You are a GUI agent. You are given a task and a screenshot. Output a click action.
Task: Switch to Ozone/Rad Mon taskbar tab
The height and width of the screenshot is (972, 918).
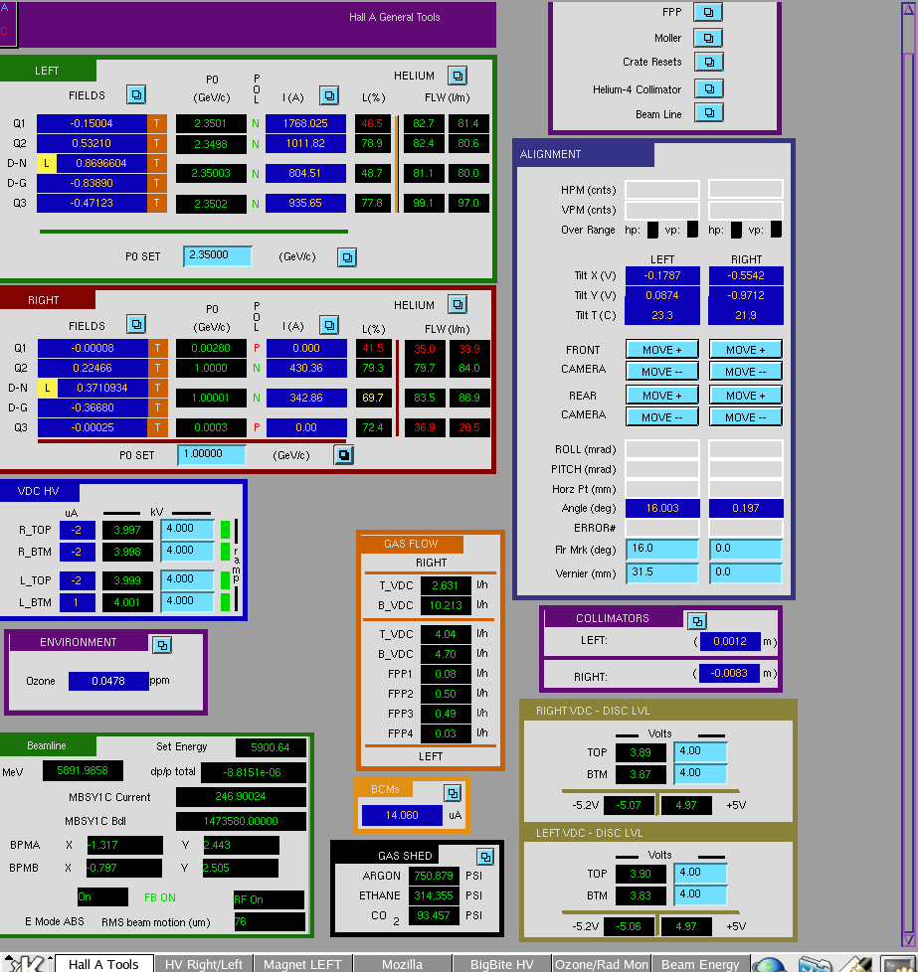[601, 964]
